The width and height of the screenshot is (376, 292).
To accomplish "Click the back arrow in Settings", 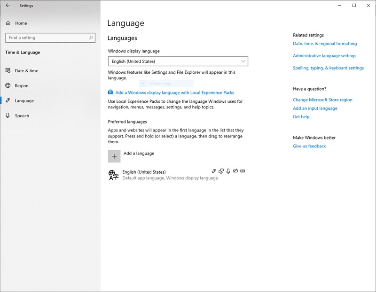I will click(8, 6).
